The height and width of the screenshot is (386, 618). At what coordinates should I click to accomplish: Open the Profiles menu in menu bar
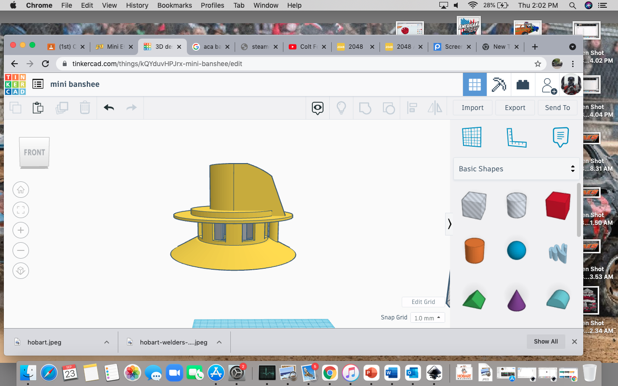click(212, 5)
